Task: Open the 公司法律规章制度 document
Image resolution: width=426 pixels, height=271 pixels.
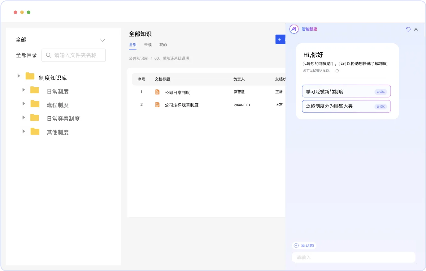Action: (x=182, y=105)
